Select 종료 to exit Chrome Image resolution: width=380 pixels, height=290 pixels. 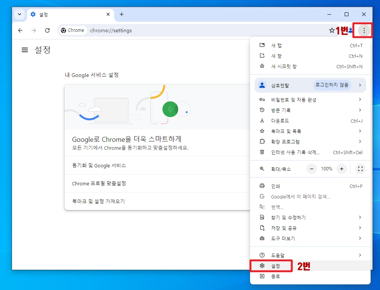pyautogui.click(x=310, y=276)
